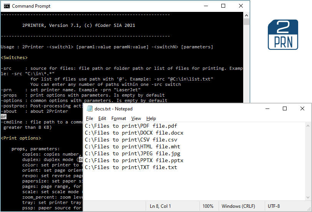This screenshot has height=212, width=312.
Task: Click the TXT file.txt line in Notepad
Action: point(131,167)
